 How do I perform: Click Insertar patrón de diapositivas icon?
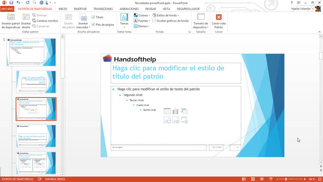tap(11, 17)
